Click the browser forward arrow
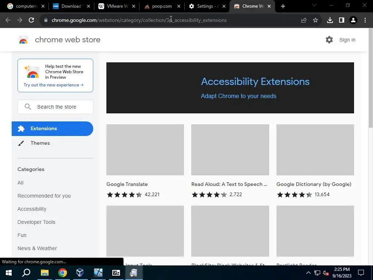 (20, 20)
